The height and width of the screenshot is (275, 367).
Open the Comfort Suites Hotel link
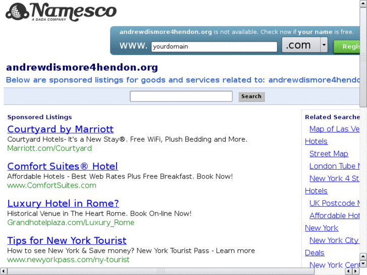pyautogui.click(x=63, y=167)
